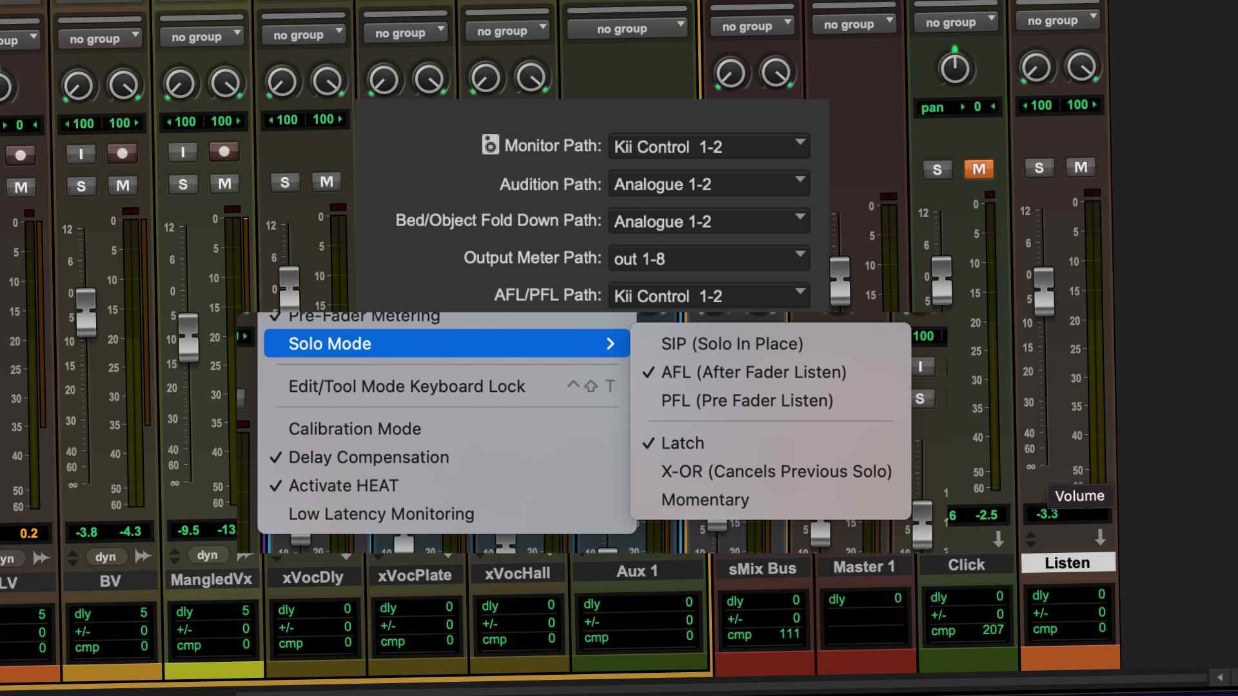Viewport: 1238px width, 696px height.
Task: Click right pan knob on xVocHall track
Action: (531, 78)
